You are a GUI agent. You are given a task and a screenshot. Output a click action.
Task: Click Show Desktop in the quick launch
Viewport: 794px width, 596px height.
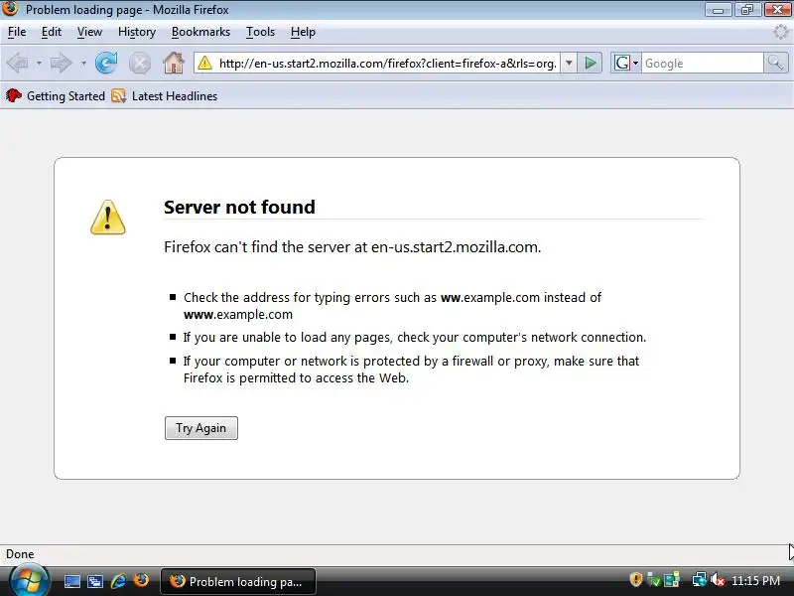click(x=71, y=581)
